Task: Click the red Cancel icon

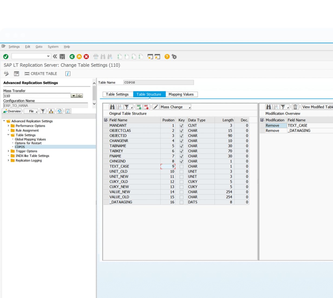Action: (86, 57)
